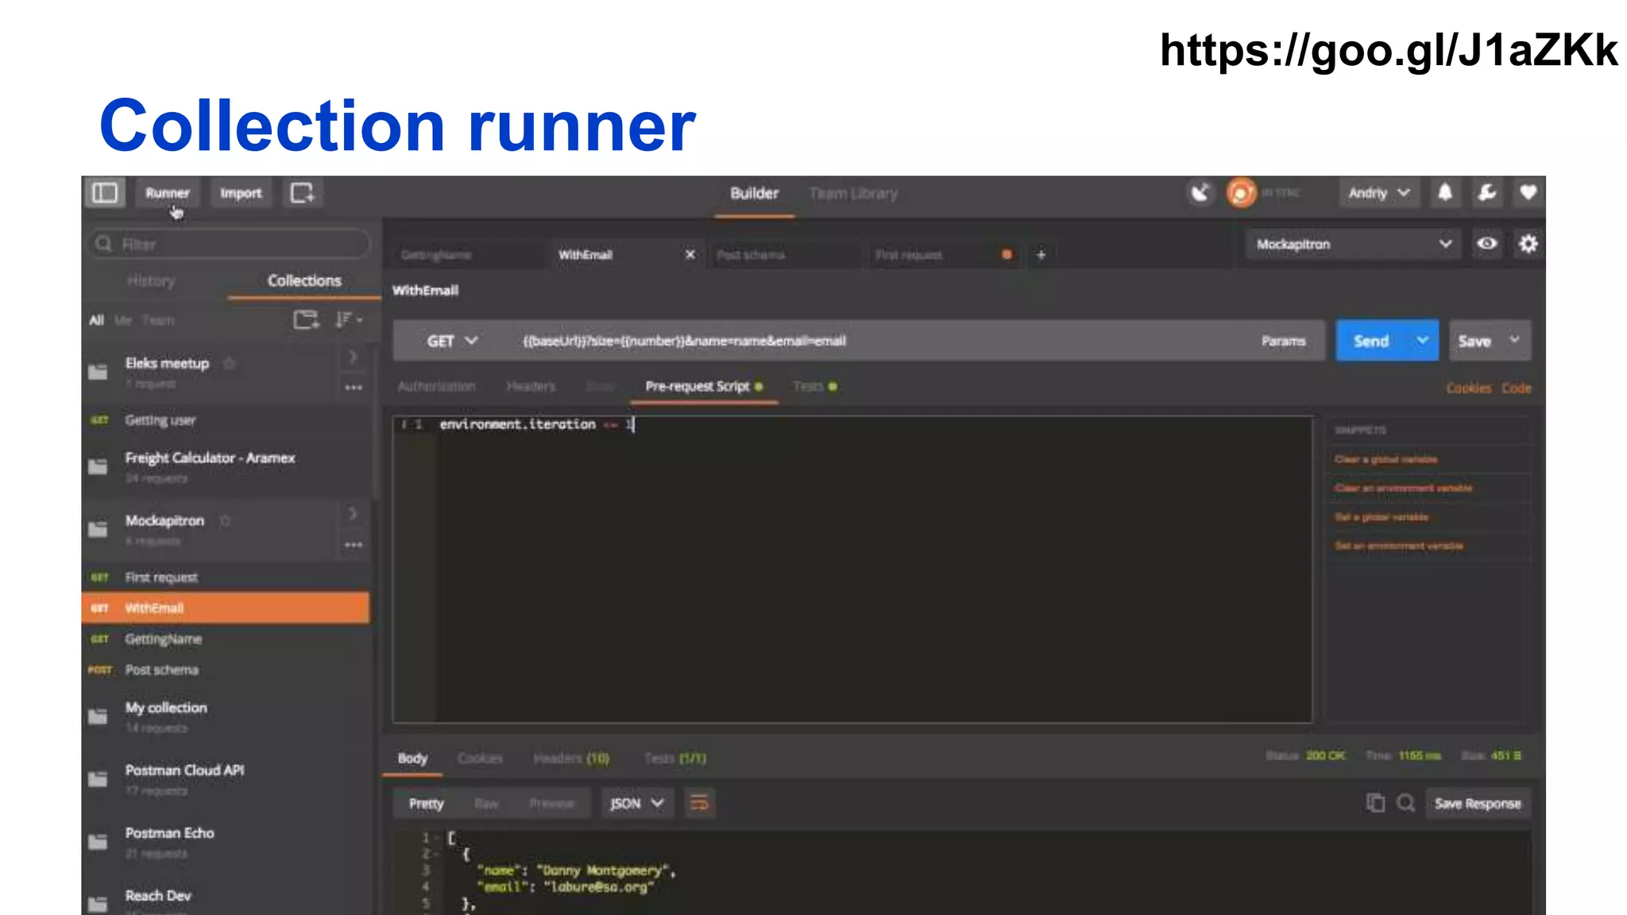Open the GET method dropdown
The image size is (1627, 915).
coord(451,342)
